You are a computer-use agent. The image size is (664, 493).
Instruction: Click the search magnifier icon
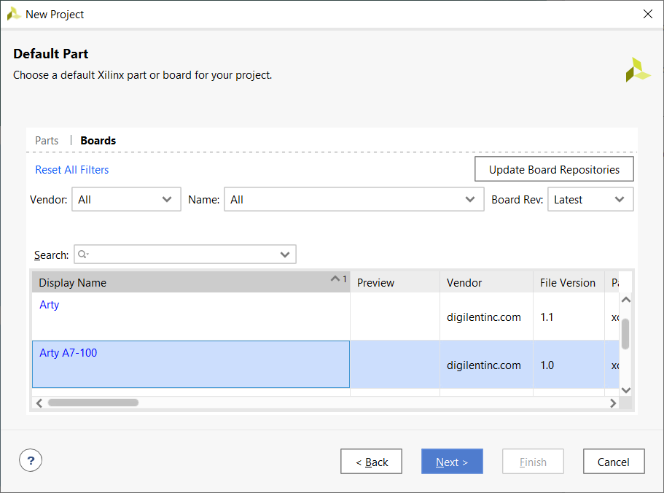point(82,254)
